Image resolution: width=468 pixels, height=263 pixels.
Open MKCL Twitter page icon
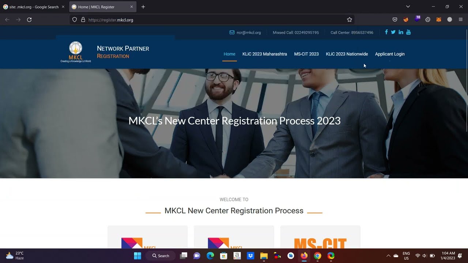(393, 32)
